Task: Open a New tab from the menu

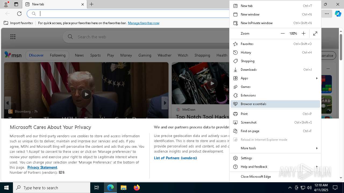Action: pyautogui.click(x=275, y=6)
